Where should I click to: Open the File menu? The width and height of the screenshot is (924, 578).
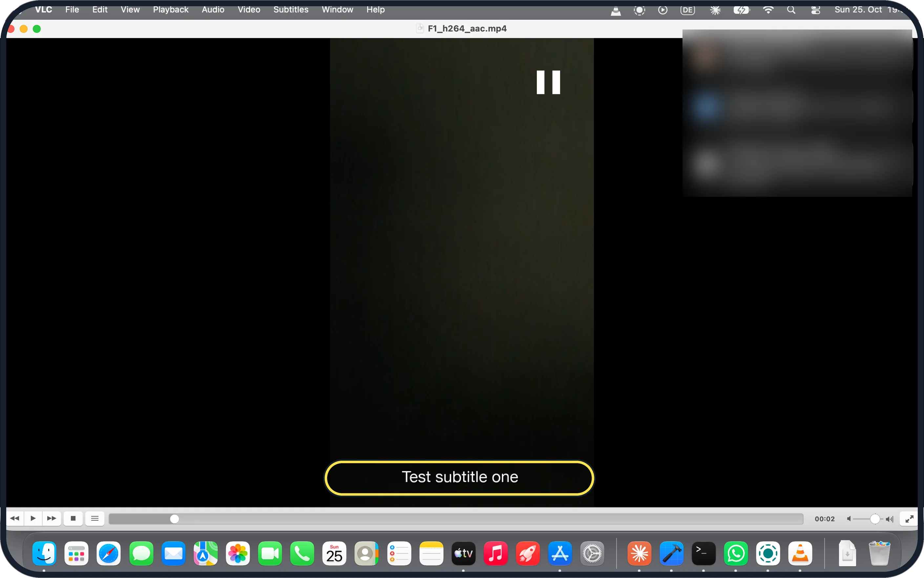[x=72, y=10]
